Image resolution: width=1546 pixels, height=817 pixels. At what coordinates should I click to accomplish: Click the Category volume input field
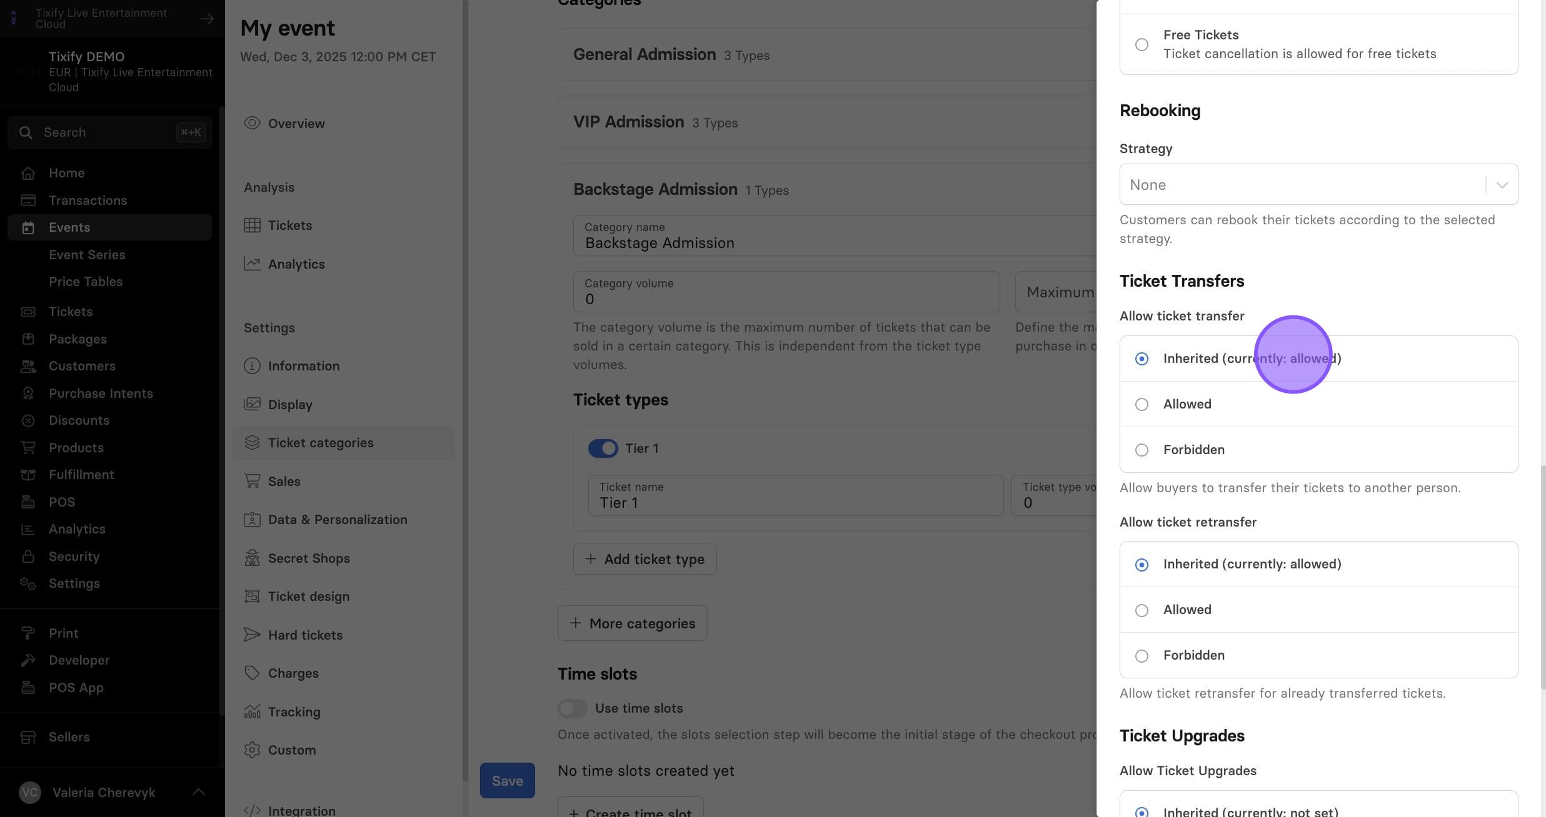[x=786, y=292]
